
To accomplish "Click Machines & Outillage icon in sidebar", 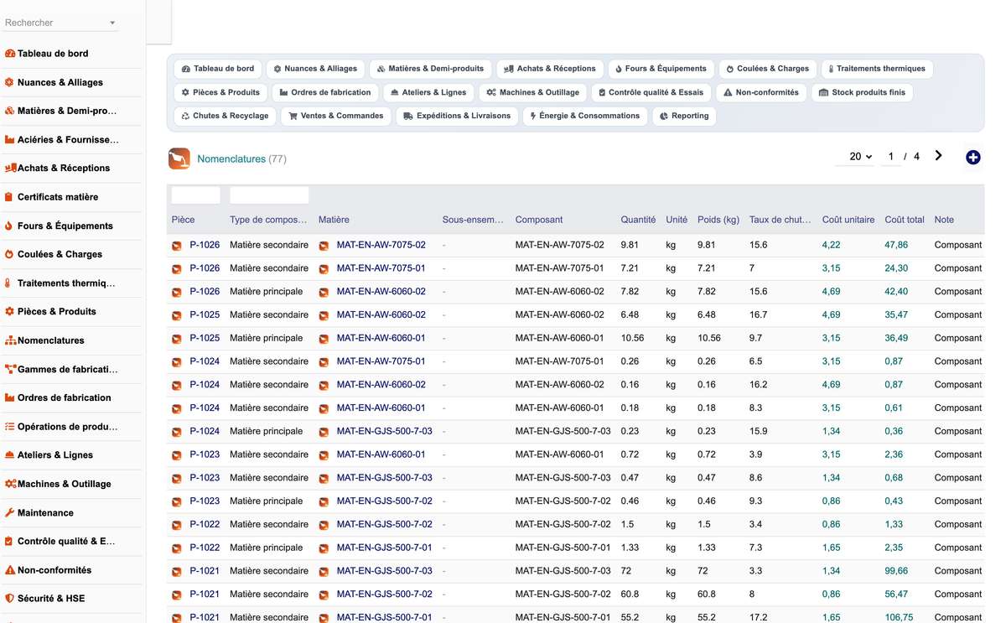I will [10, 484].
